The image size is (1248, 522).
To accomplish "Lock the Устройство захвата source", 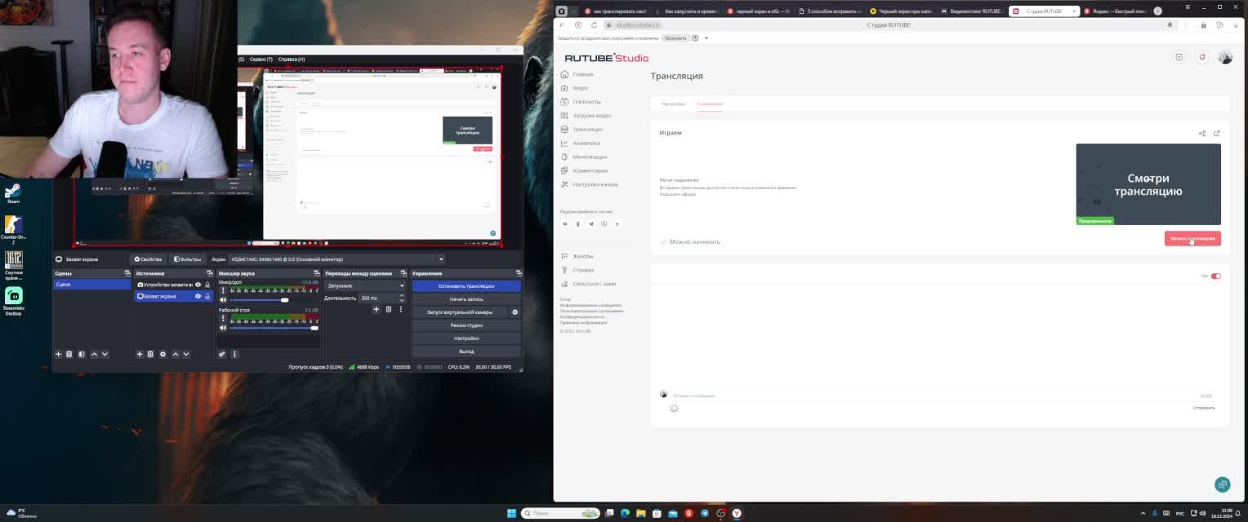I will click(x=207, y=285).
